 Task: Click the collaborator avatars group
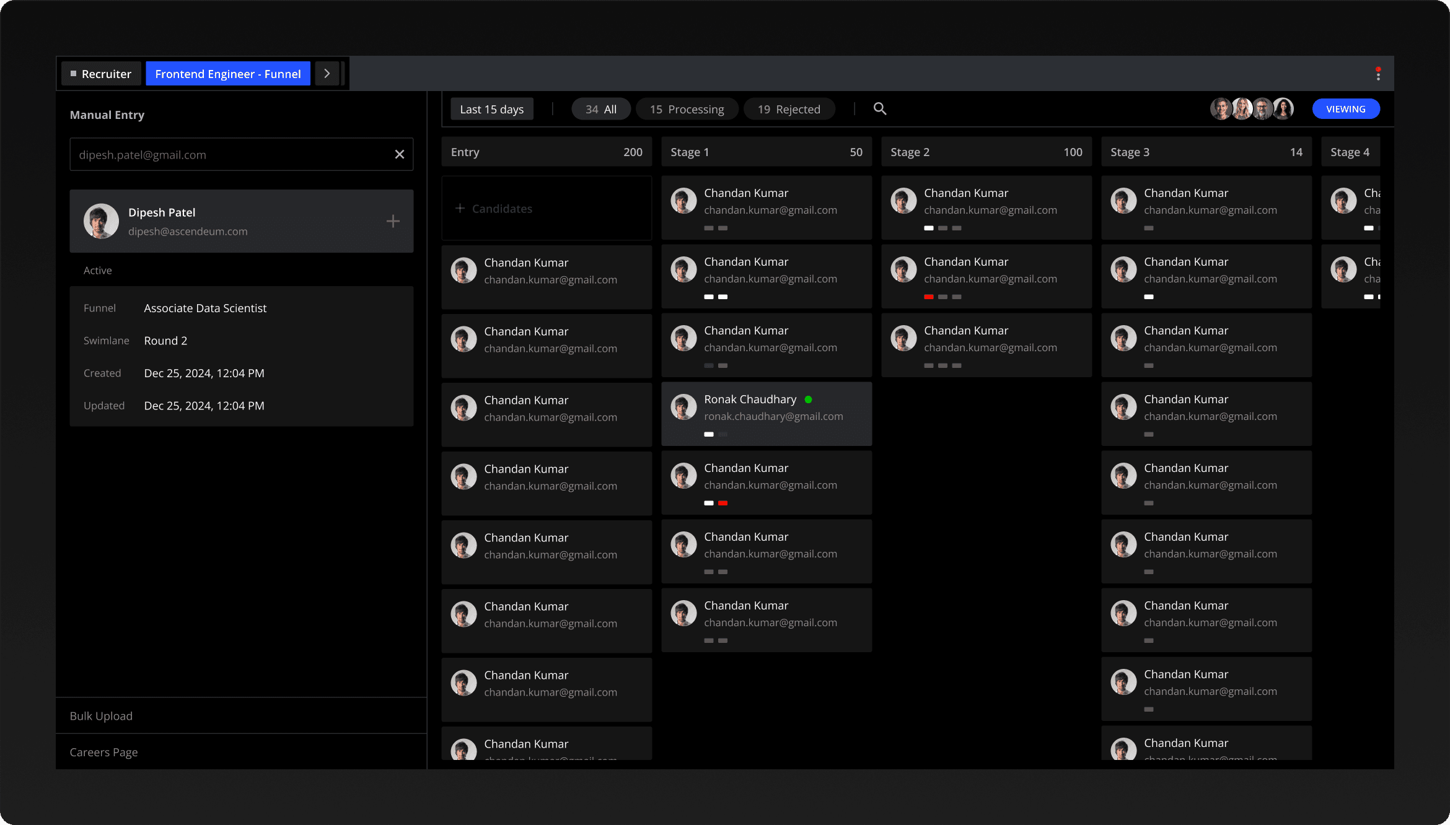1252,109
